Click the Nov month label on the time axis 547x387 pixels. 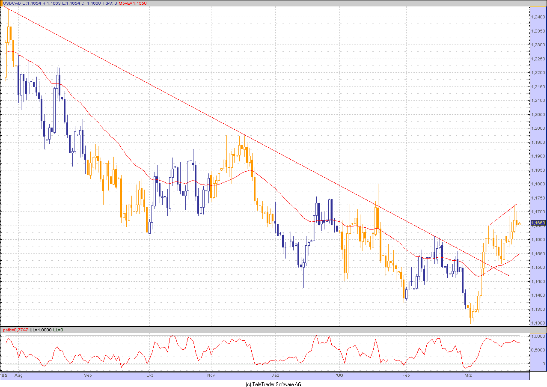pos(211,375)
